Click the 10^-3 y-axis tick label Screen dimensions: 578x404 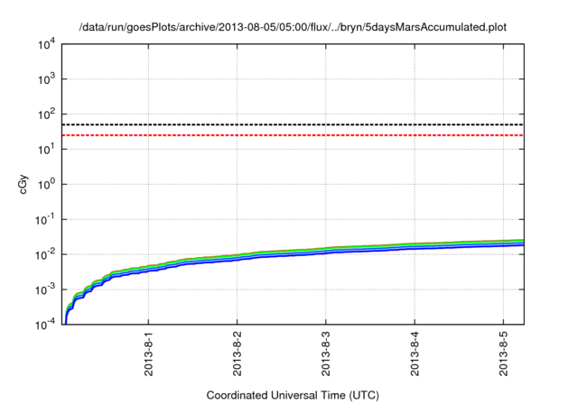[45, 289]
